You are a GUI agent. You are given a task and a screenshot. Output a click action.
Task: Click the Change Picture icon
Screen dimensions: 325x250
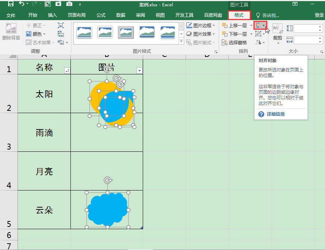point(60,34)
